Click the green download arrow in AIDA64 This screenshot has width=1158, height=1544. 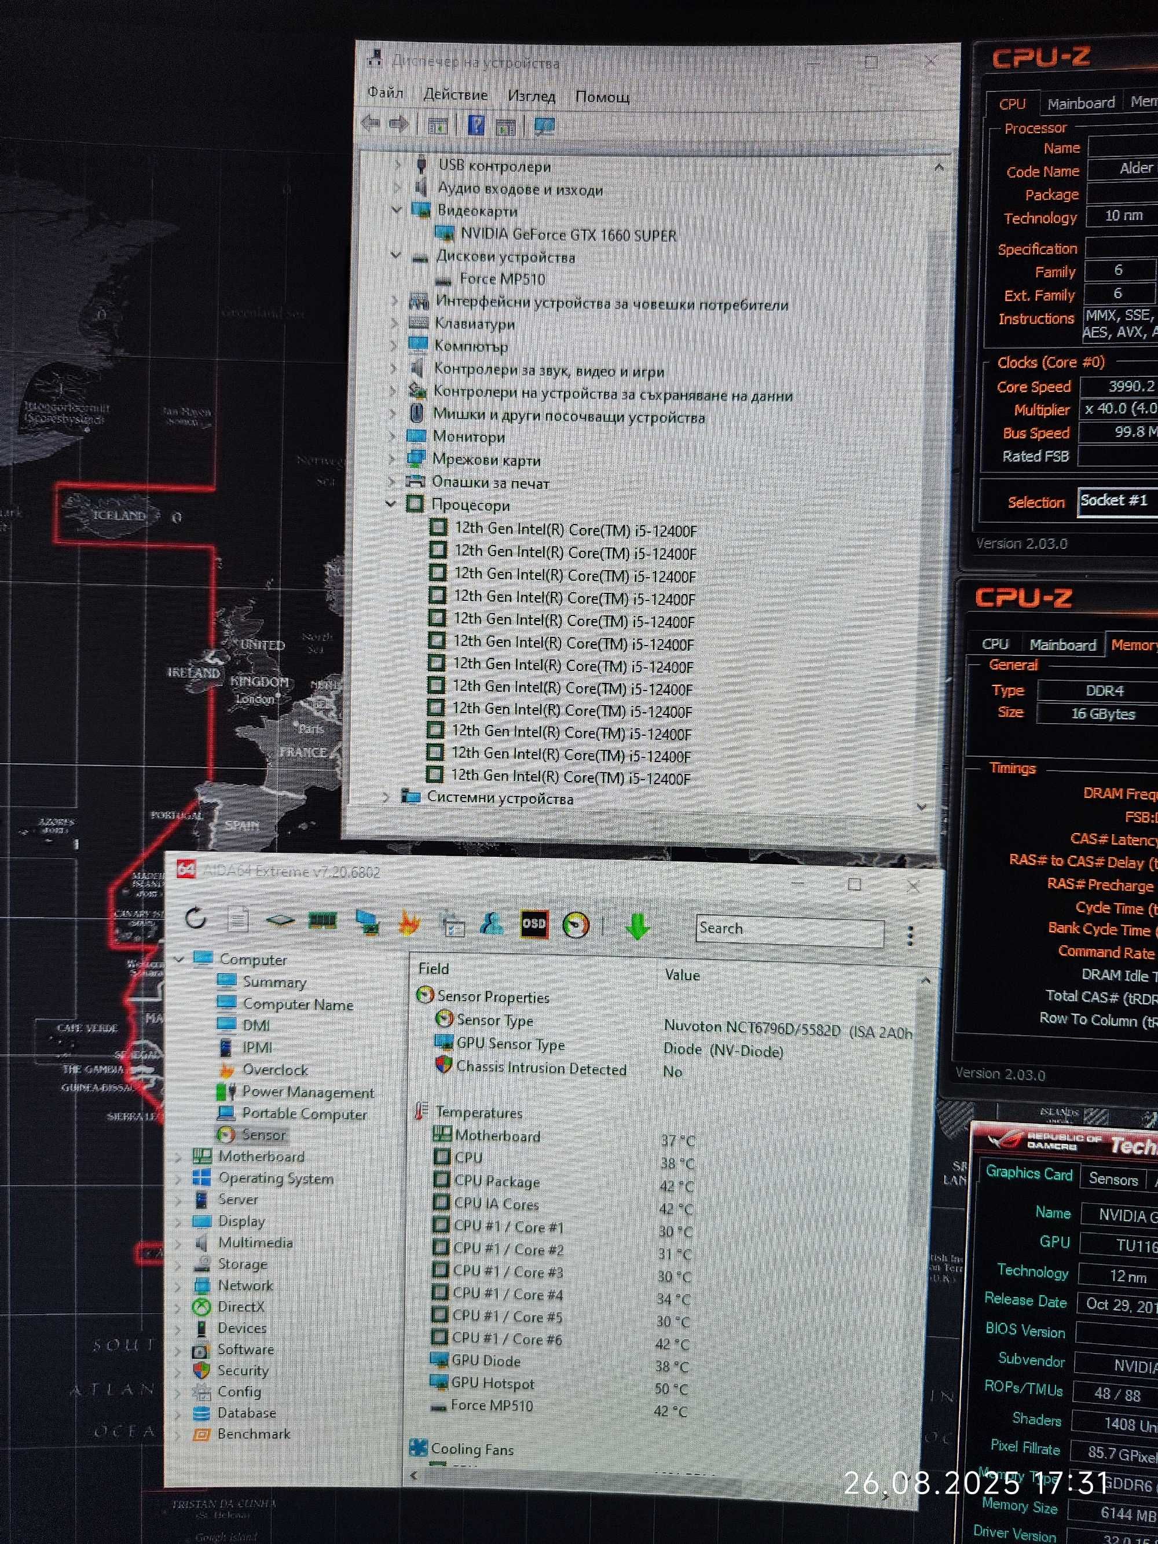coord(636,926)
